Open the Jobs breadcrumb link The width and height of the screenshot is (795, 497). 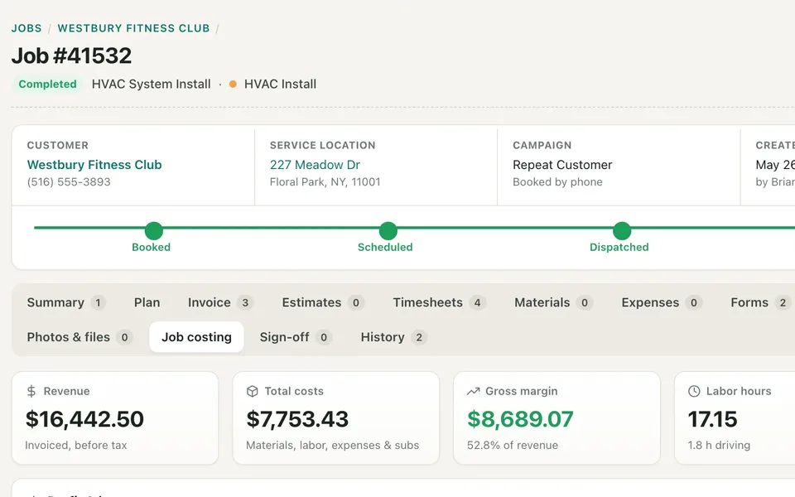pyautogui.click(x=26, y=28)
